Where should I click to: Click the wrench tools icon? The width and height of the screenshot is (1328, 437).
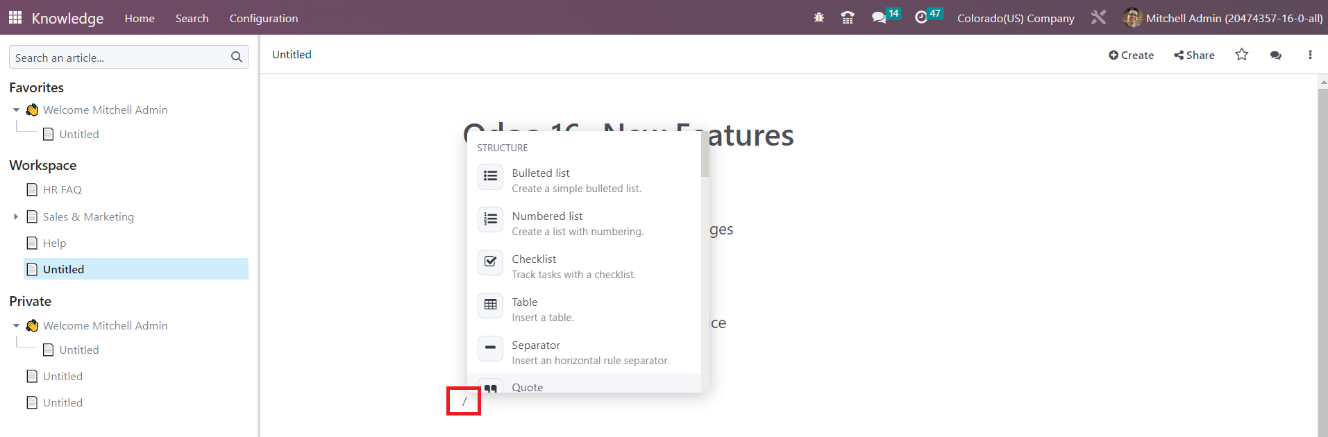click(1098, 17)
